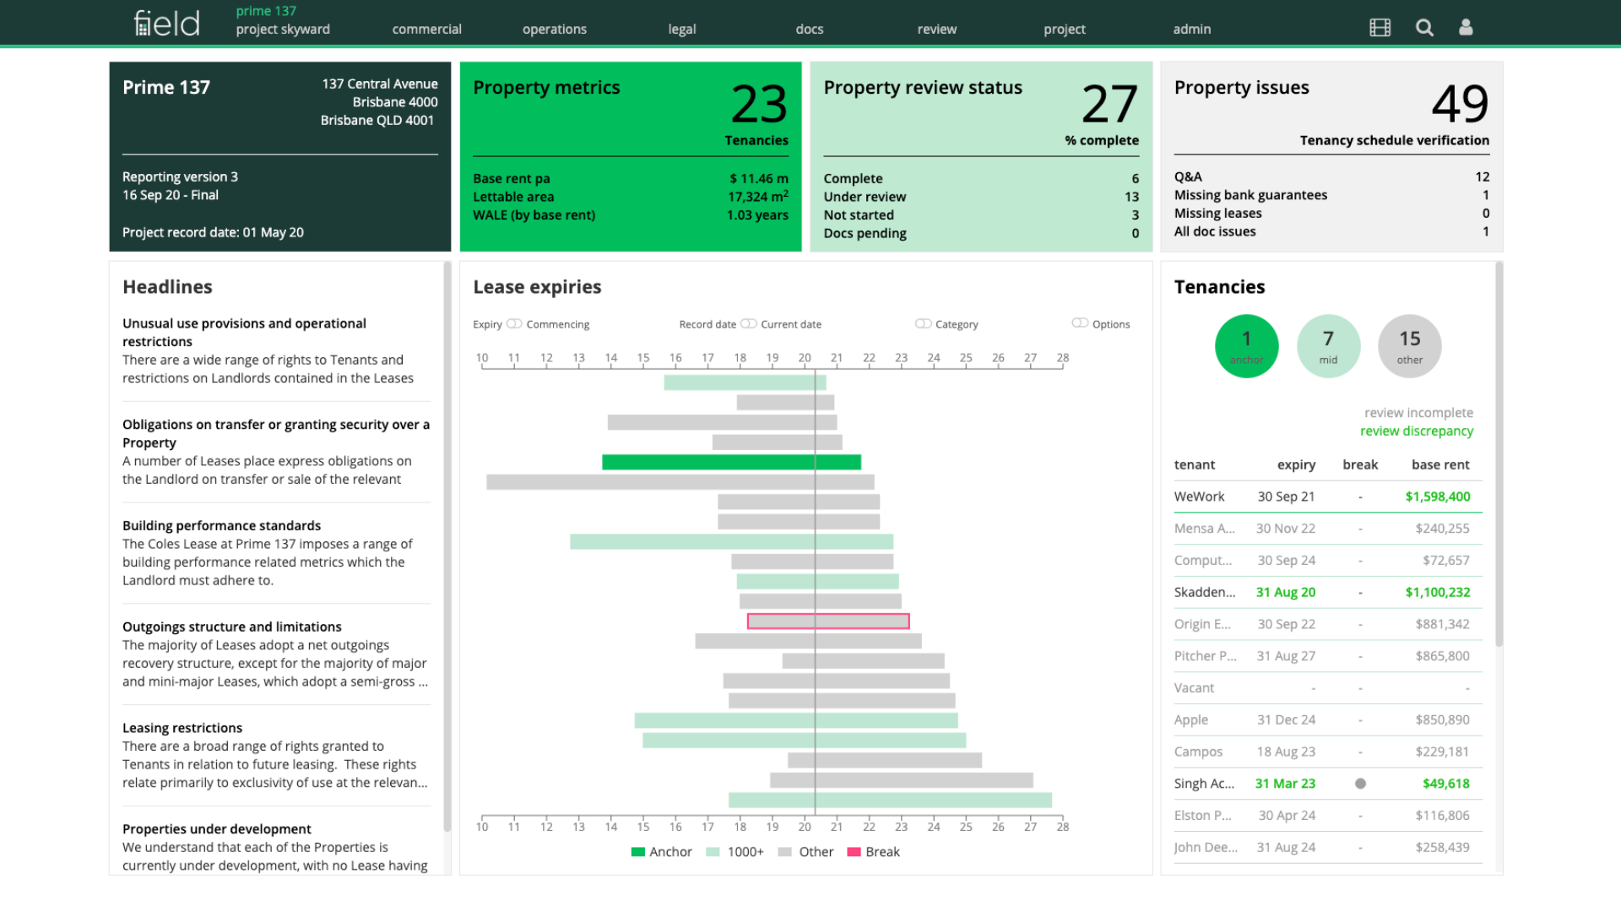Select the 15 other tenancies circle
The width and height of the screenshot is (1621, 912).
point(1409,346)
